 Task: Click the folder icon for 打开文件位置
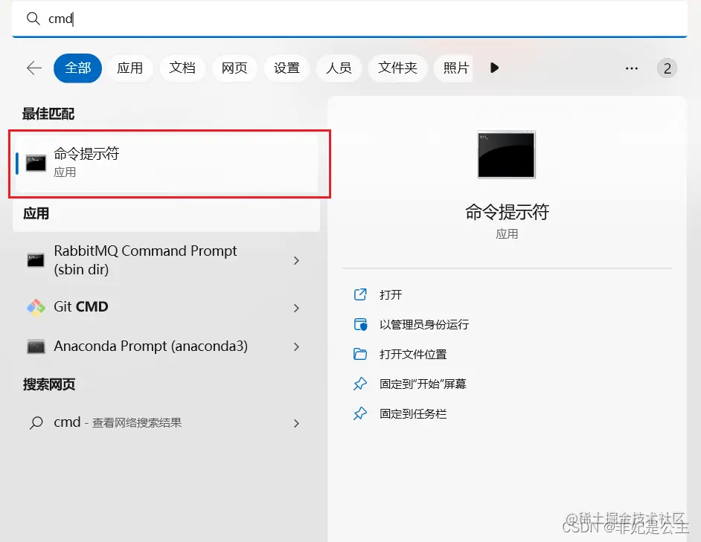coord(360,355)
